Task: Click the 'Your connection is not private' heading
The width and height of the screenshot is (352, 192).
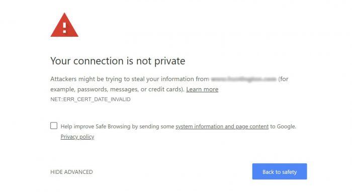Action: [118, 61]
